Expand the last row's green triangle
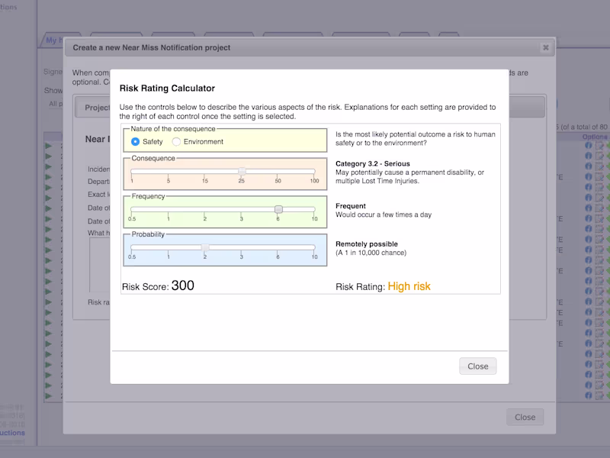 (49, 395)
